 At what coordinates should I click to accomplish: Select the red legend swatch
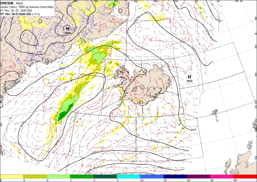245,176
